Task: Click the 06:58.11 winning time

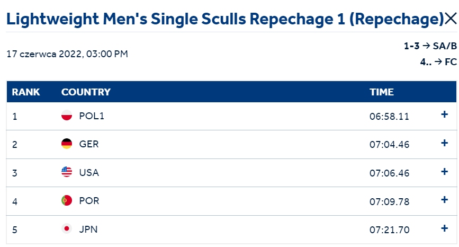Action: [x=389, y=117]
